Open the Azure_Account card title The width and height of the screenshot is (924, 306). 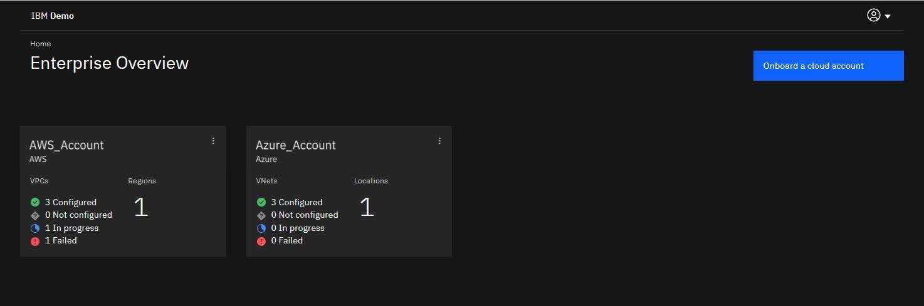click(x=296, y=145)
